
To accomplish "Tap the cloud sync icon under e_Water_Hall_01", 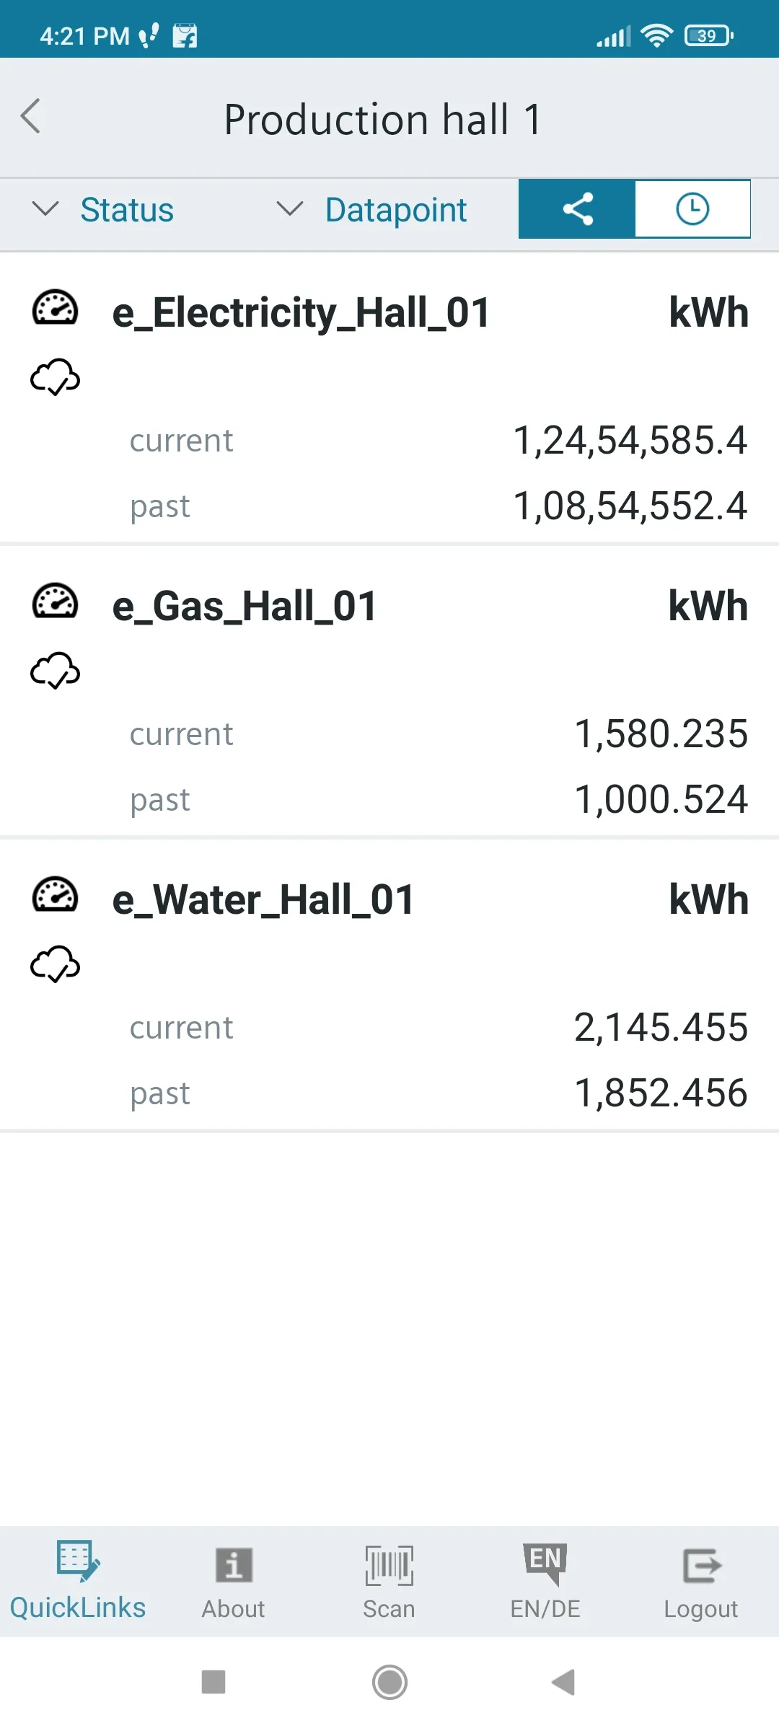I will [x=55, y=964].
